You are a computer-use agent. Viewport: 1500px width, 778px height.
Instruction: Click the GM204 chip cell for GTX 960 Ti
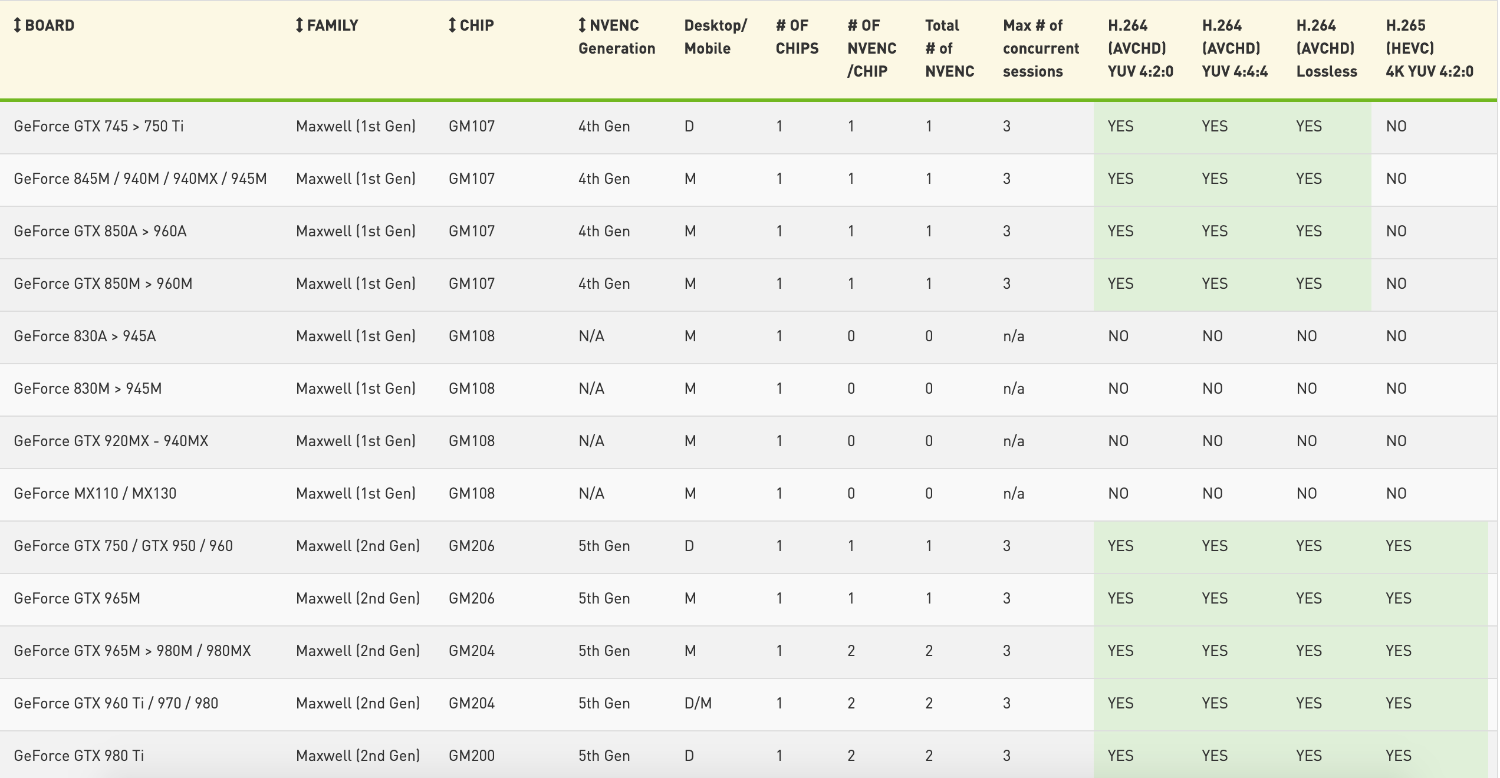point(471,703)
